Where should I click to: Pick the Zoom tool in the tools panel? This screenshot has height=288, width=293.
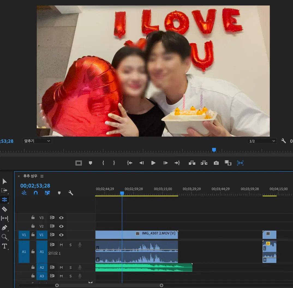4,237
